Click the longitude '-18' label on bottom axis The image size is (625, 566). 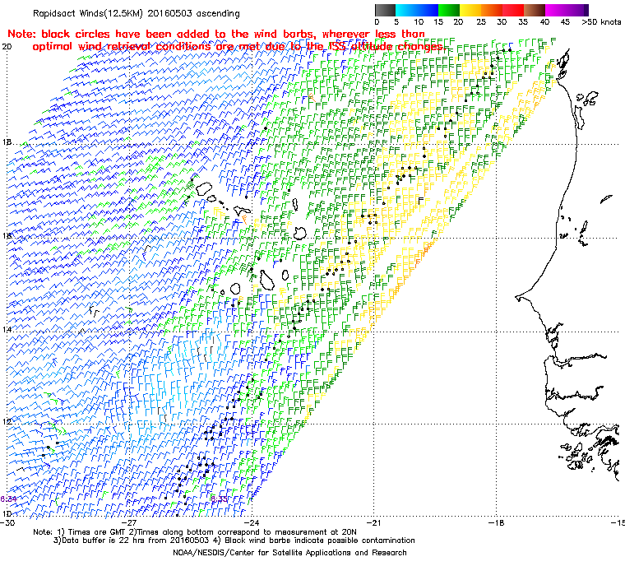[496, 522]
